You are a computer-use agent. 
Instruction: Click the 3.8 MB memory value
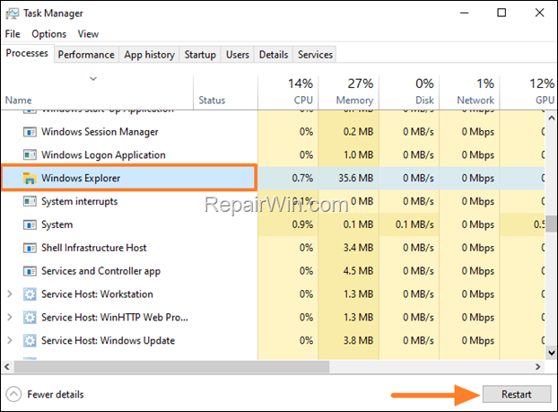pos(358,340)
